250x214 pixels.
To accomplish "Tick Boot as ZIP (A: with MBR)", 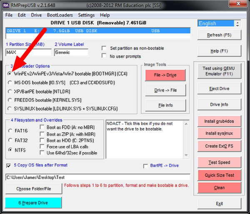I will click(x=42, y=134).
